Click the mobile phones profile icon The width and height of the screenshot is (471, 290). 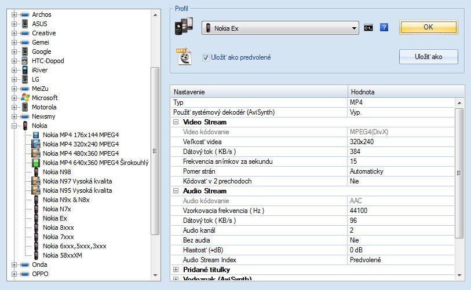click(184, 27)
